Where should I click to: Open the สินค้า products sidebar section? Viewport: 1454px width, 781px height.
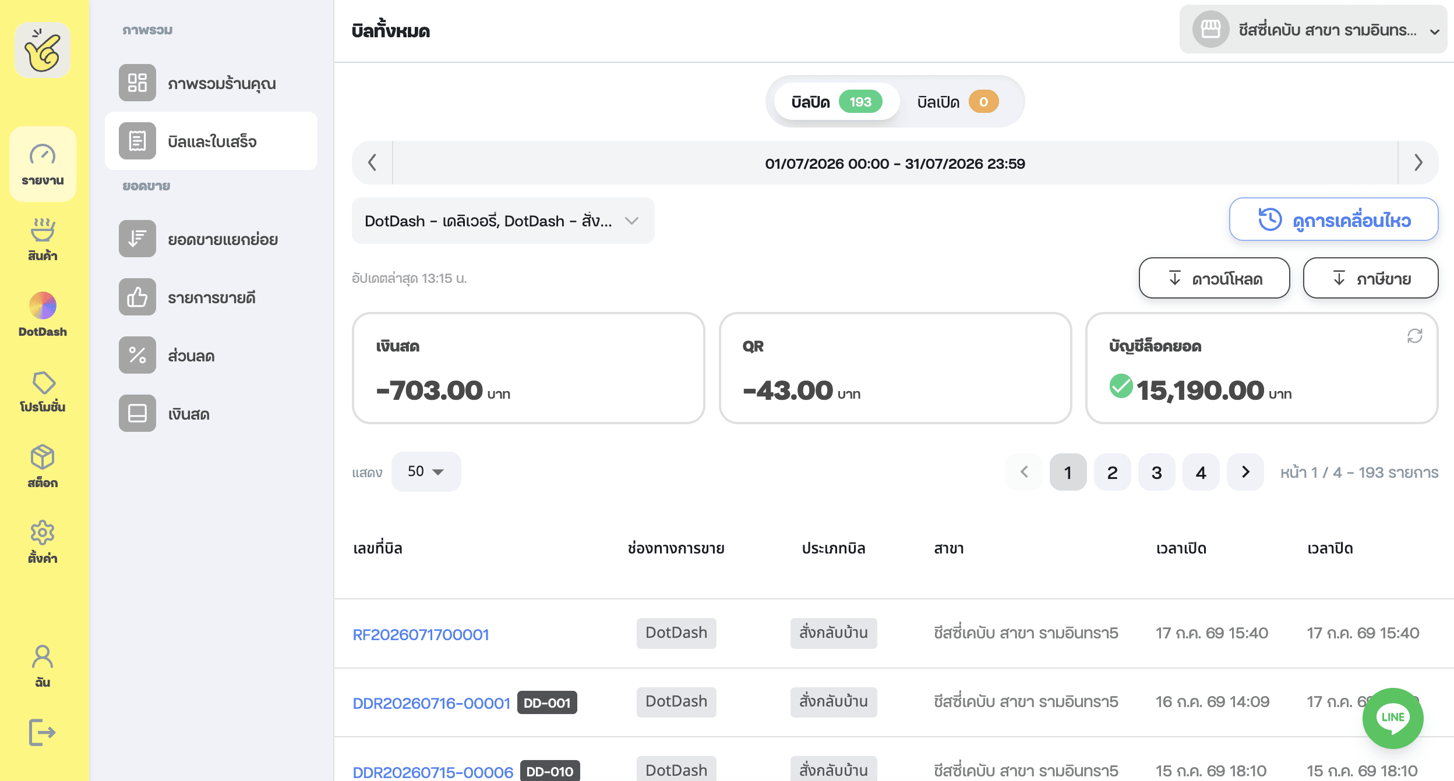43,239
